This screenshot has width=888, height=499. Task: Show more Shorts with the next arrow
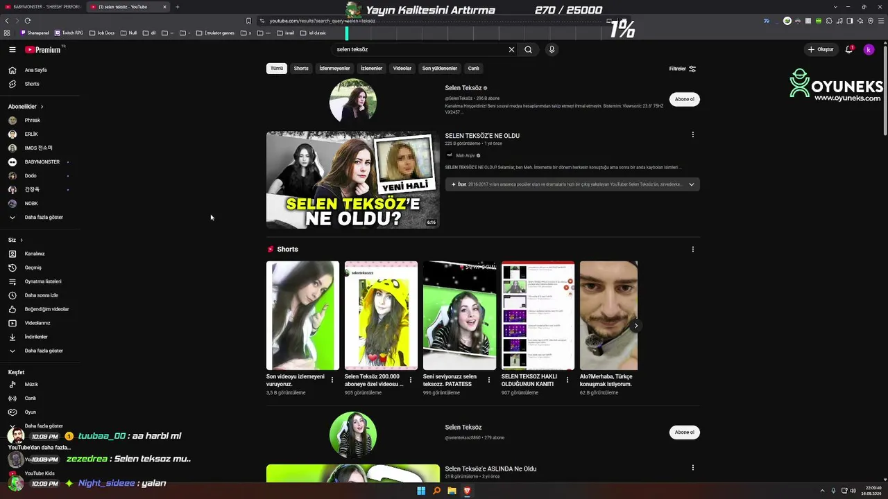click(x=635, y=326)
